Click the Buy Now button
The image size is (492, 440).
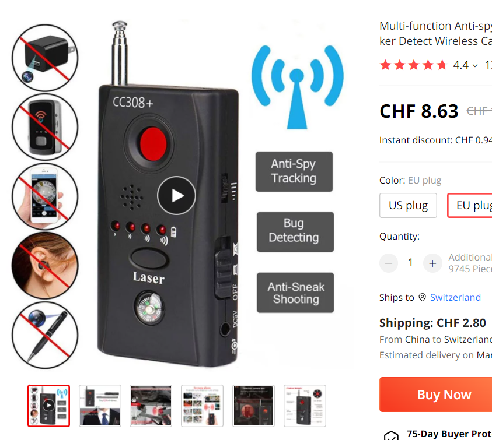[436, 395]
